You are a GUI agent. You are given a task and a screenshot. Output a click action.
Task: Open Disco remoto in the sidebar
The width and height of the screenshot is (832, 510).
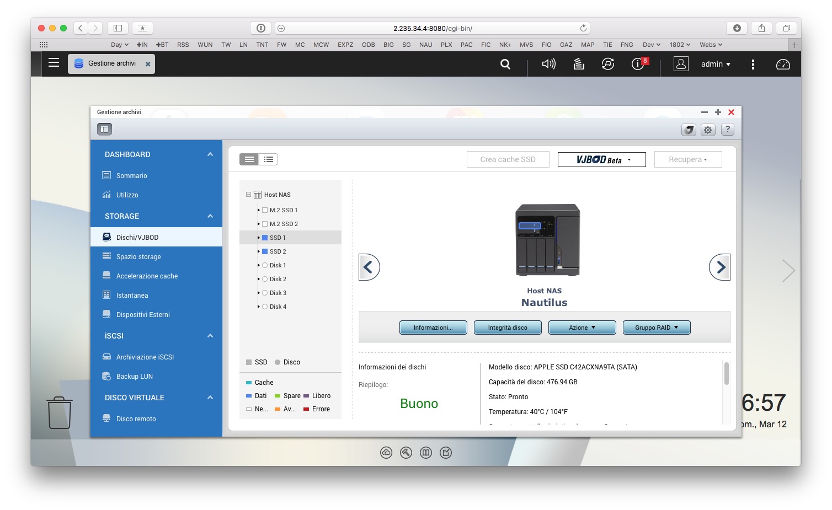[136, 419]
